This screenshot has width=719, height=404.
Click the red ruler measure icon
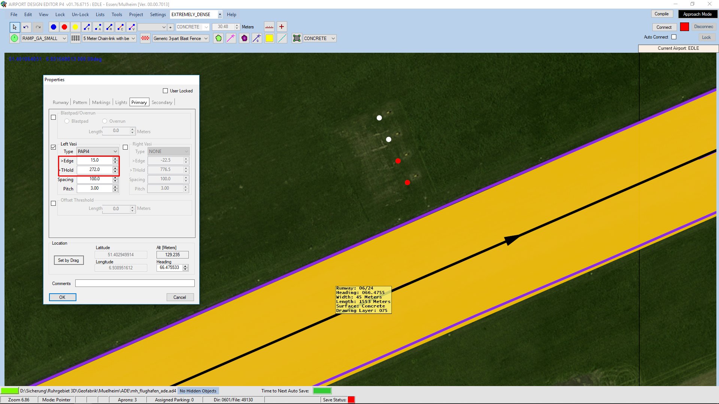click(269, 27)
